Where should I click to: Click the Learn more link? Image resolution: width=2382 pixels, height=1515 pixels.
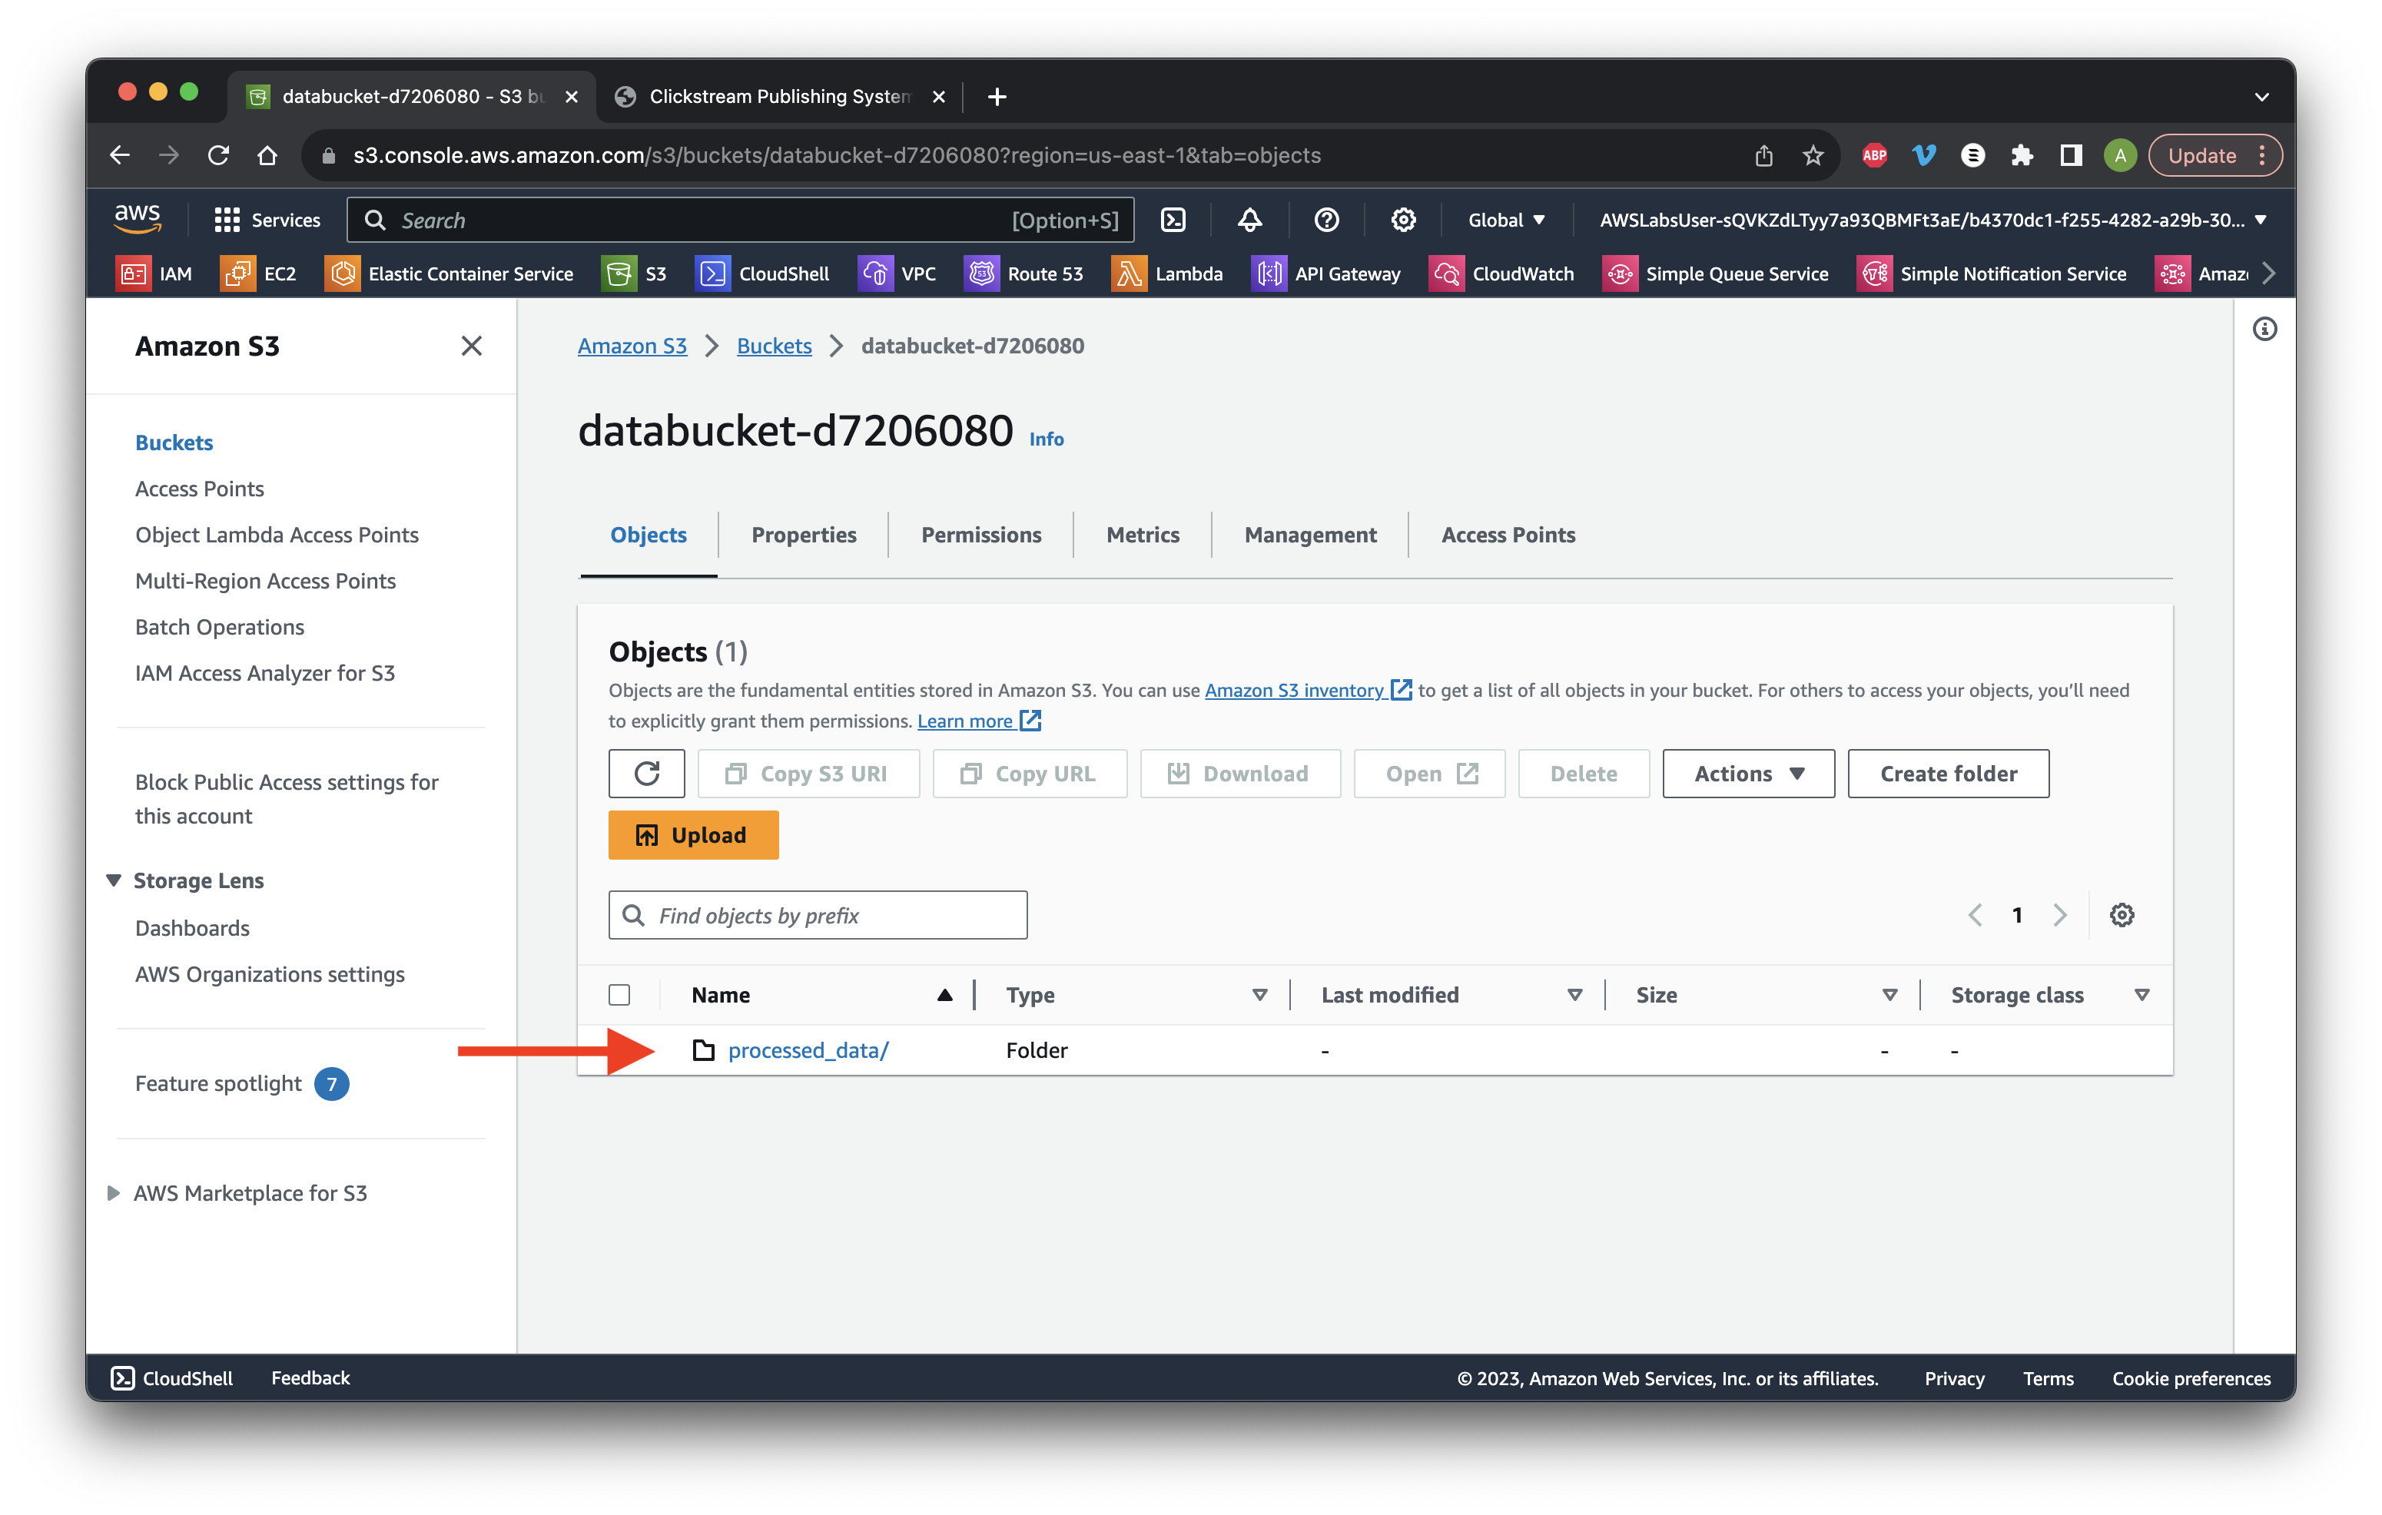coord(978,720)
